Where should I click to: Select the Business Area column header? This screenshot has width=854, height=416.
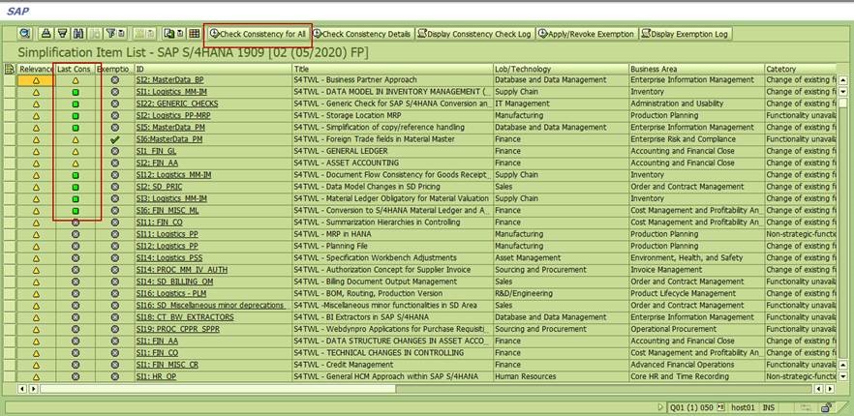tap(696, 69)
